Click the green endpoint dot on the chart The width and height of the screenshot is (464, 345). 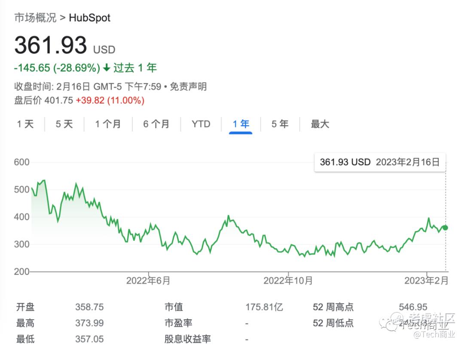pyautogui.click(x=445, y=228)
